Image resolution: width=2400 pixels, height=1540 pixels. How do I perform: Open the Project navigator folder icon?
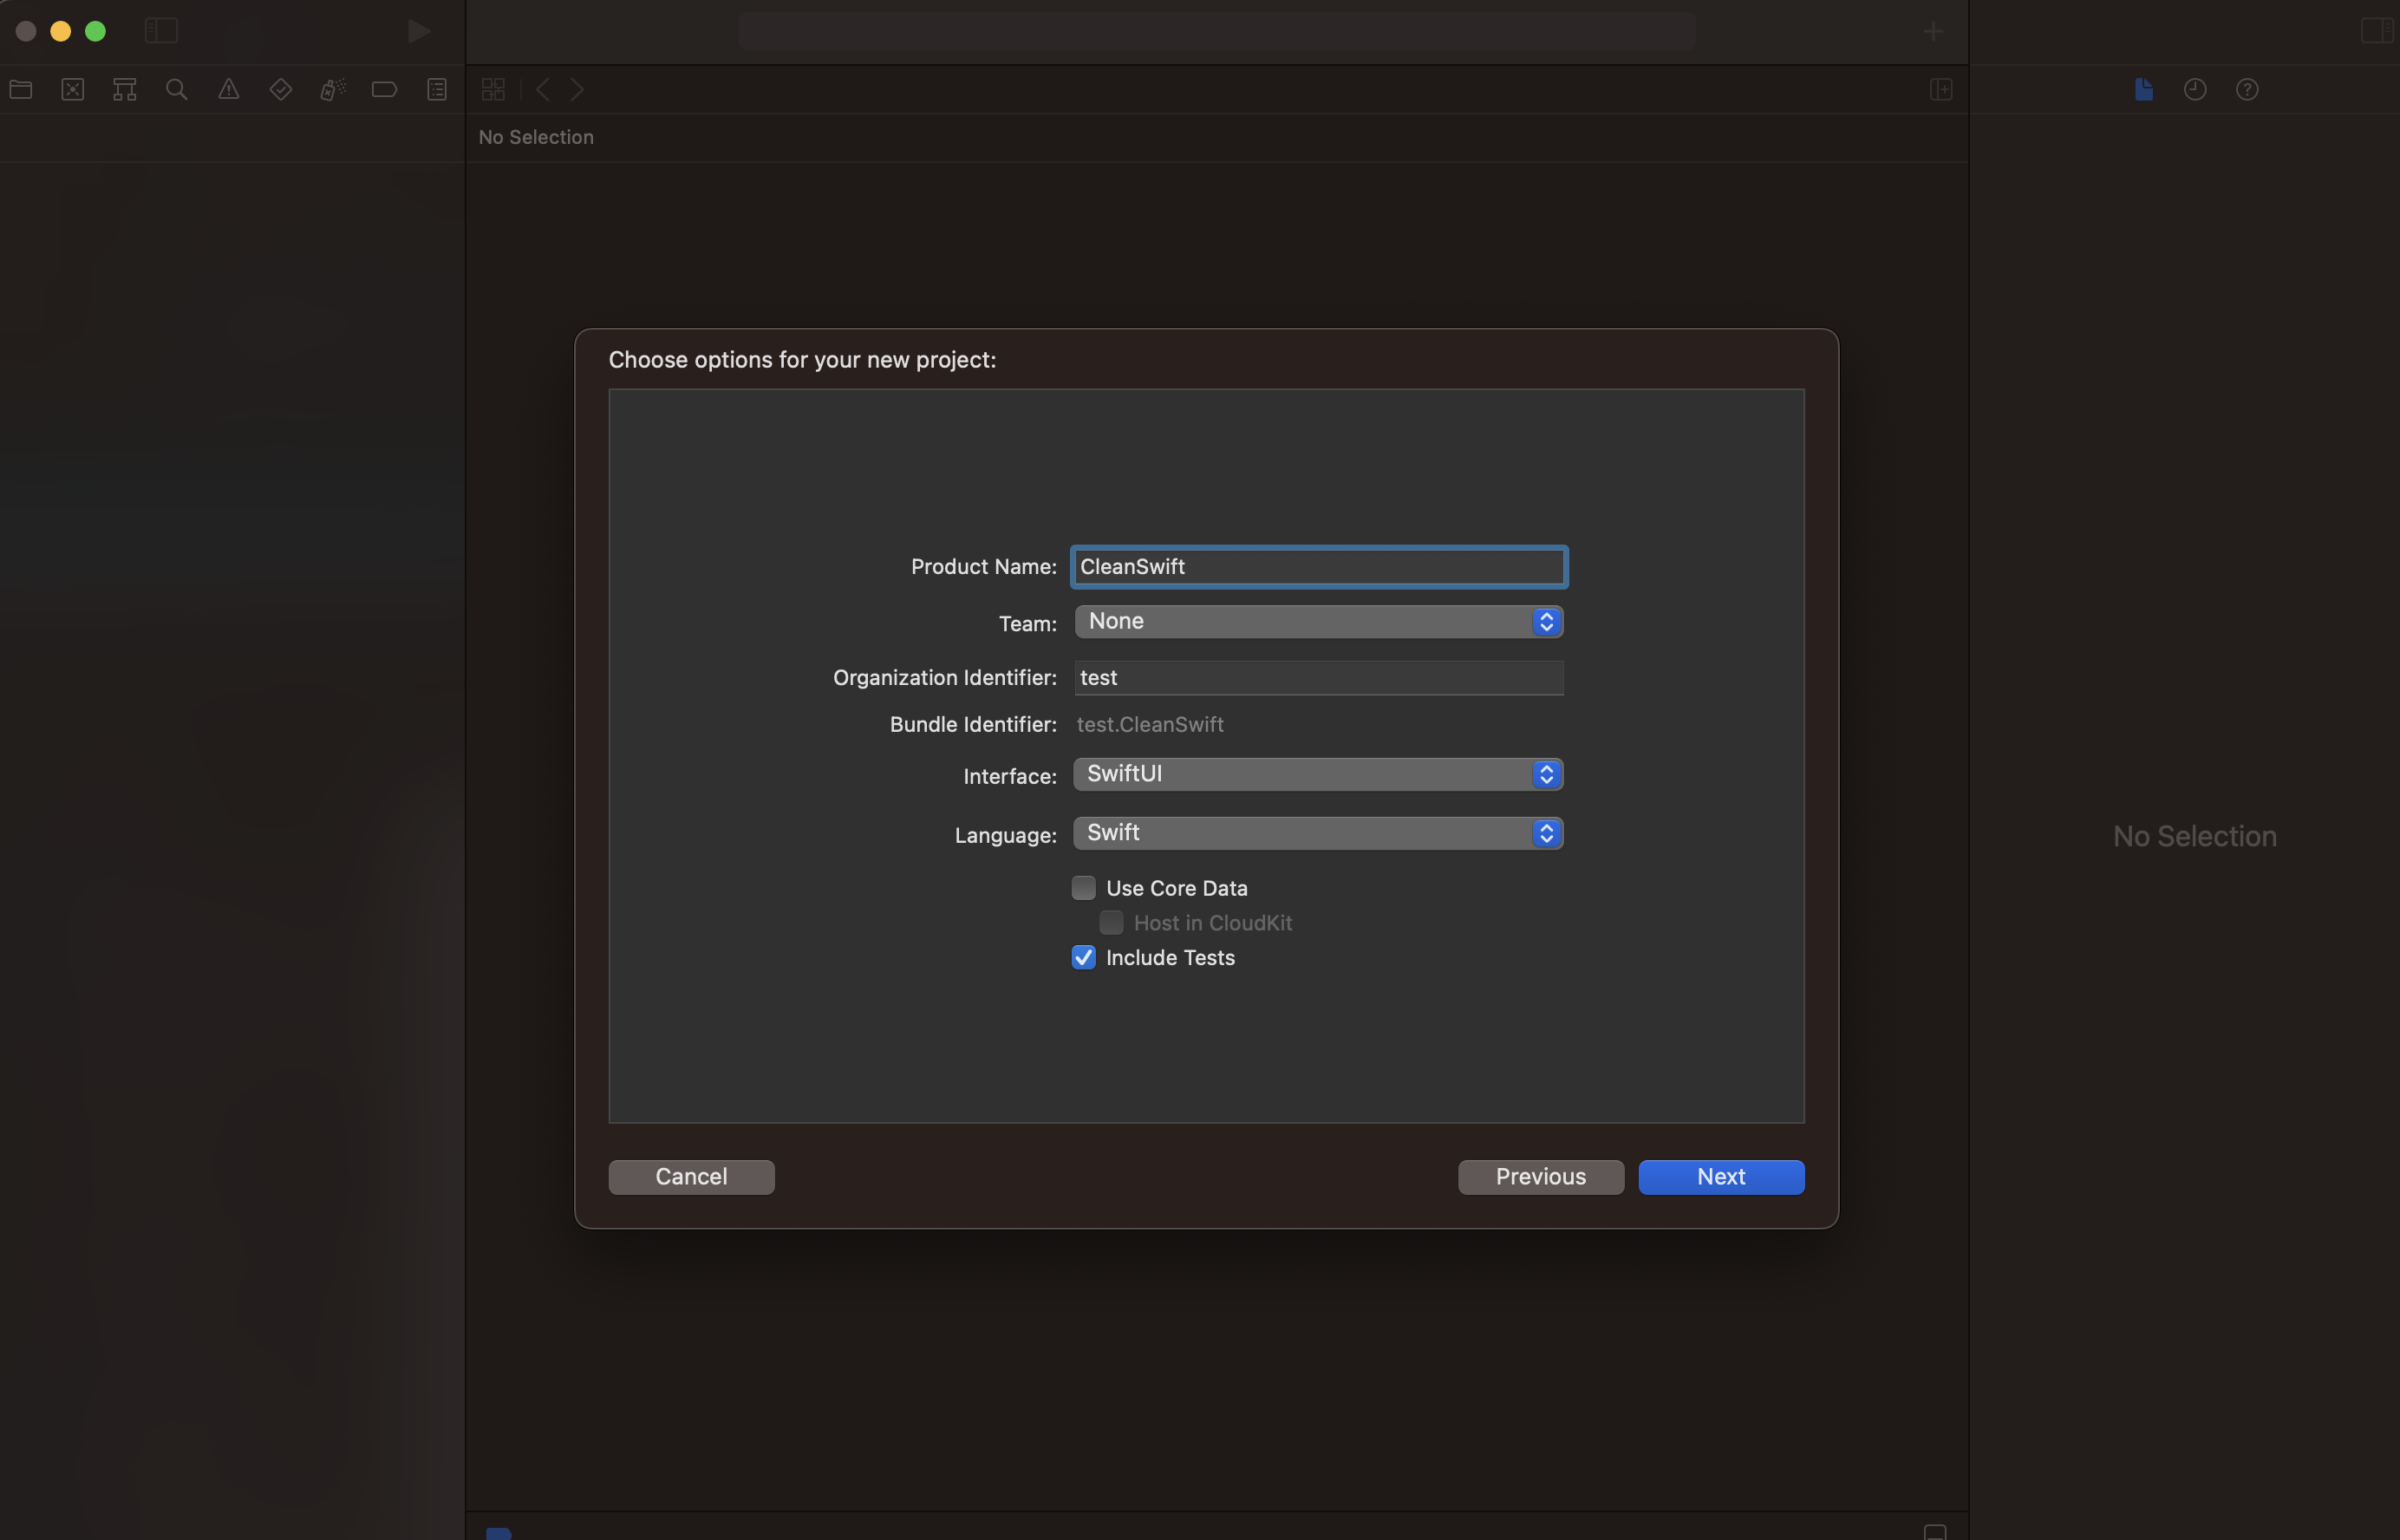[x=21, y=90]
